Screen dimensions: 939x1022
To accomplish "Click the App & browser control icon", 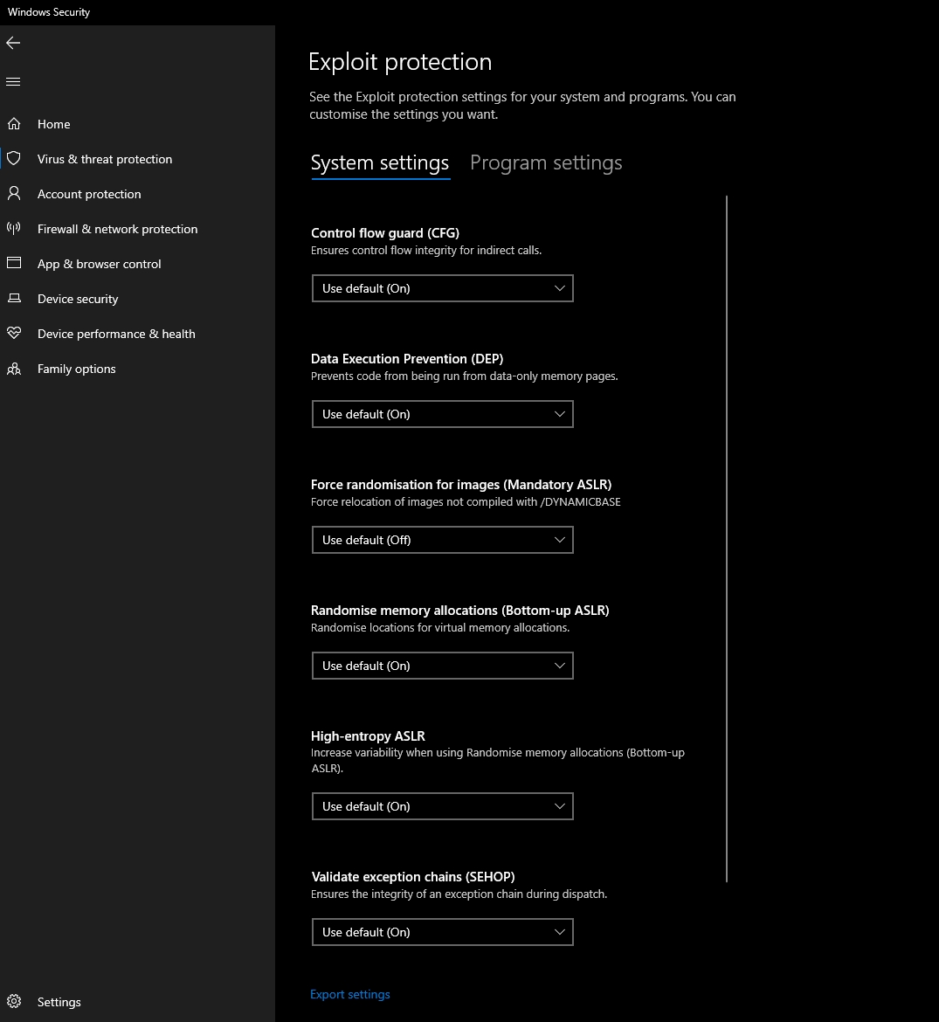I will [14, 264].
